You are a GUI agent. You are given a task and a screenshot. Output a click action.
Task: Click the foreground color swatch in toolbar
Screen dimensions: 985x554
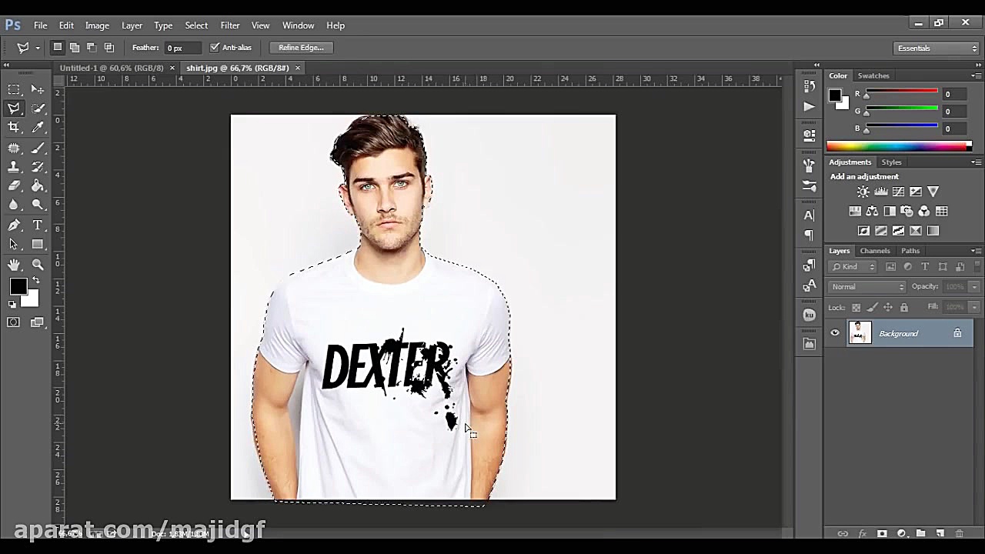click(x=18, y=287)
